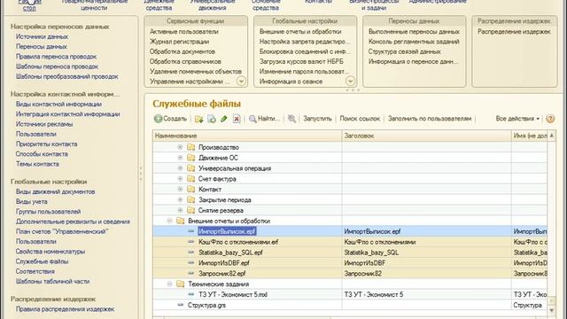The height and width of the screenshot is (319, 567).
Task: Select the ИмпортИзDBF.epf row
Action: click(350, 262)
